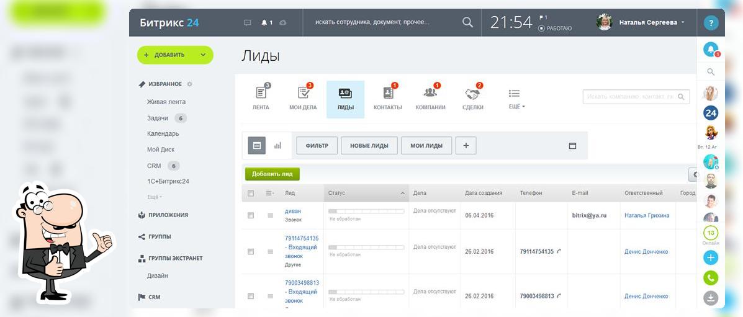Open the КОМПАНИИ tab
This screenshot has width=743, height=317.
[x=430, y=99]
